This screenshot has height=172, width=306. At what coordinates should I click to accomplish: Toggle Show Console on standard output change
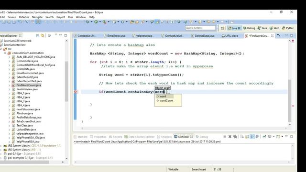click(252, 137)
